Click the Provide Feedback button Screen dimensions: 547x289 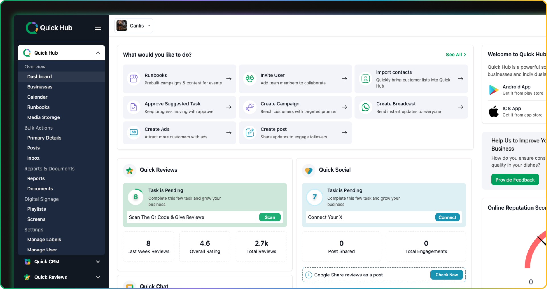click(x=515, y=180)
